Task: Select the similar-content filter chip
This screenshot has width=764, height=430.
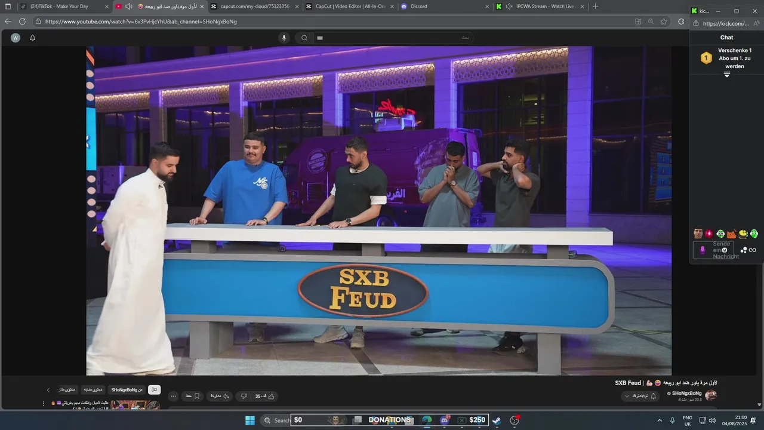Action: tap(93, 389)
